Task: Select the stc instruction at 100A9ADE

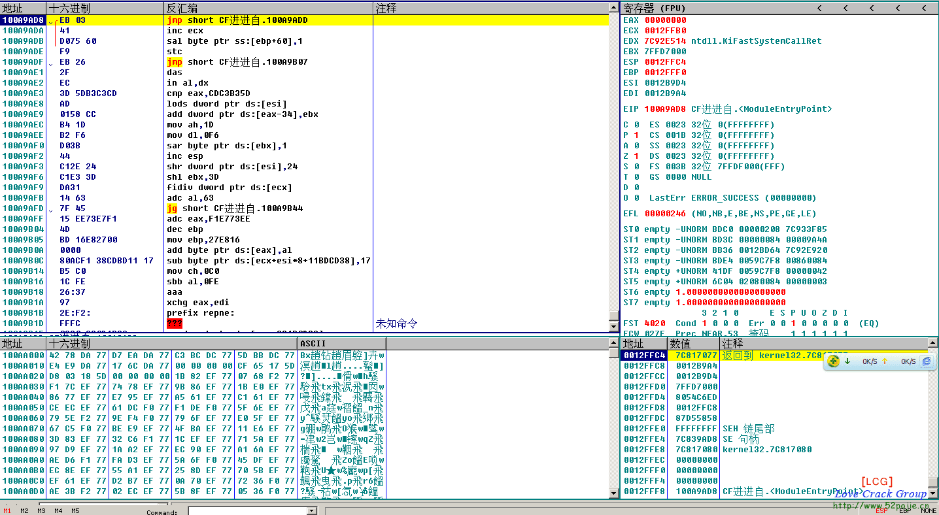Action: (x=305, y=52)
